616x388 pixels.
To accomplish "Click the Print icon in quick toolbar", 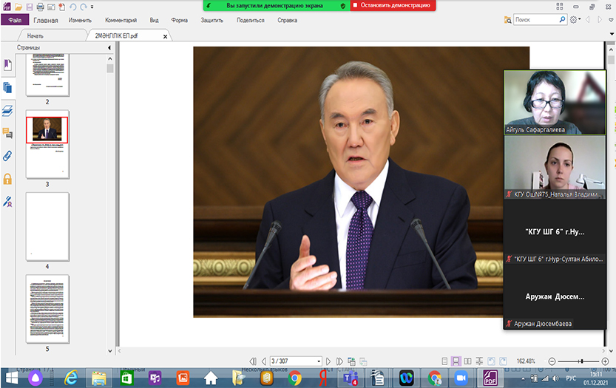I will click(40, 6).
